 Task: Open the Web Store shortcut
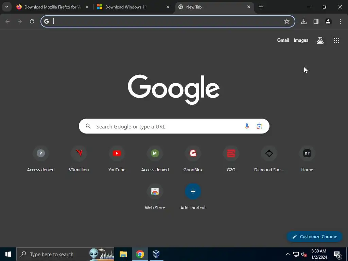(x=155, y=197)
